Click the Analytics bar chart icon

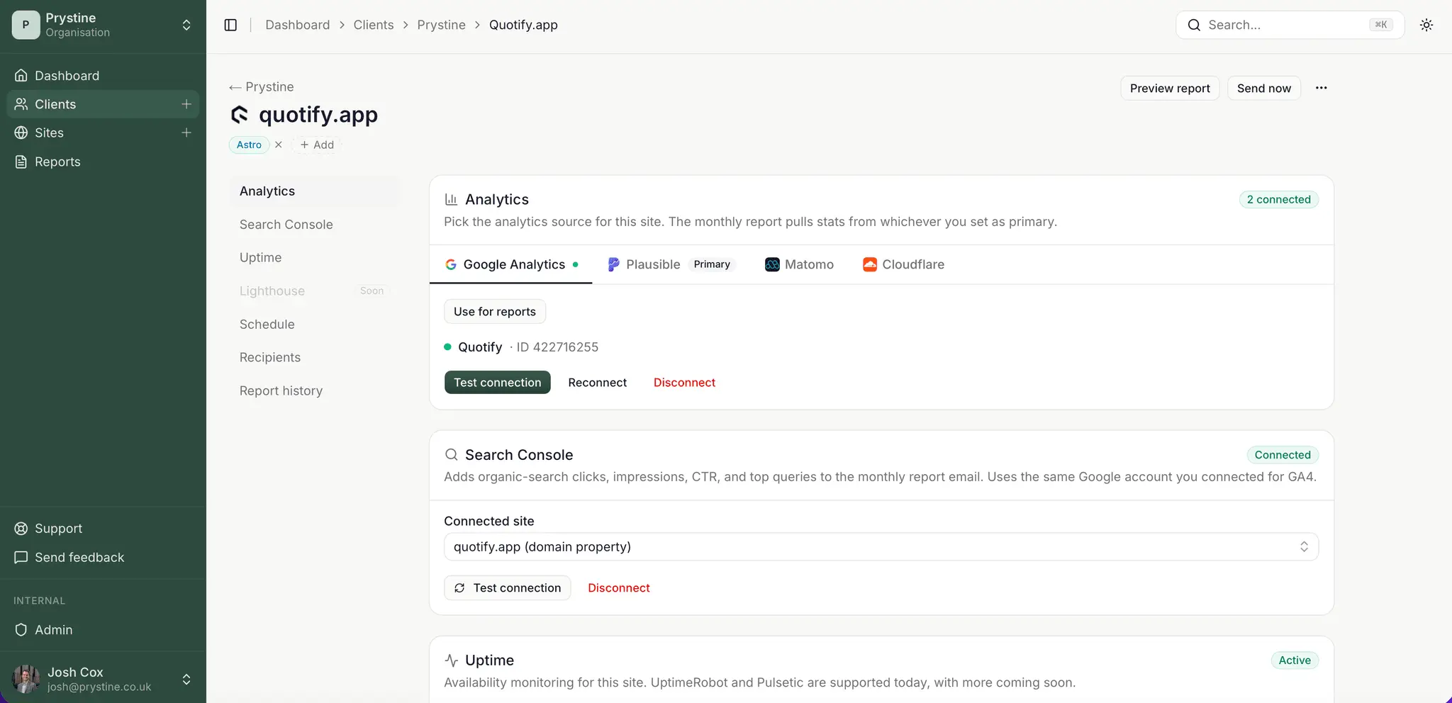coord(451,199)
